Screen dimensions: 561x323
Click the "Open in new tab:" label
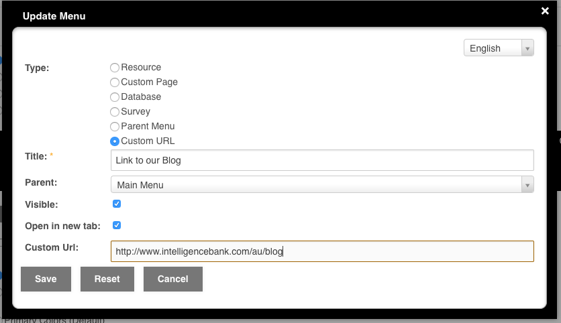click(x=62, y=226)
